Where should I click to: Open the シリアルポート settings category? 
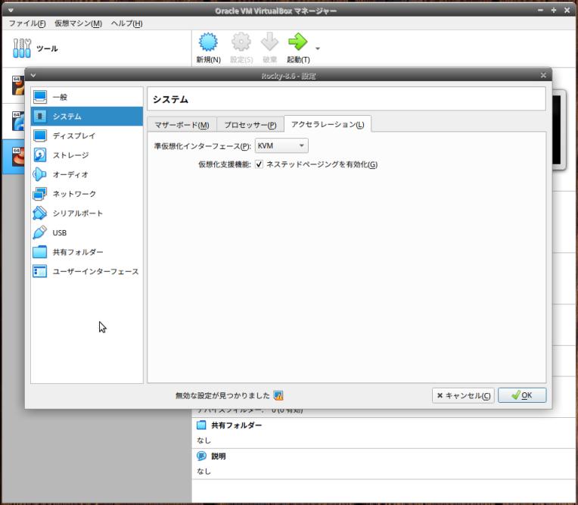[87, 214]
